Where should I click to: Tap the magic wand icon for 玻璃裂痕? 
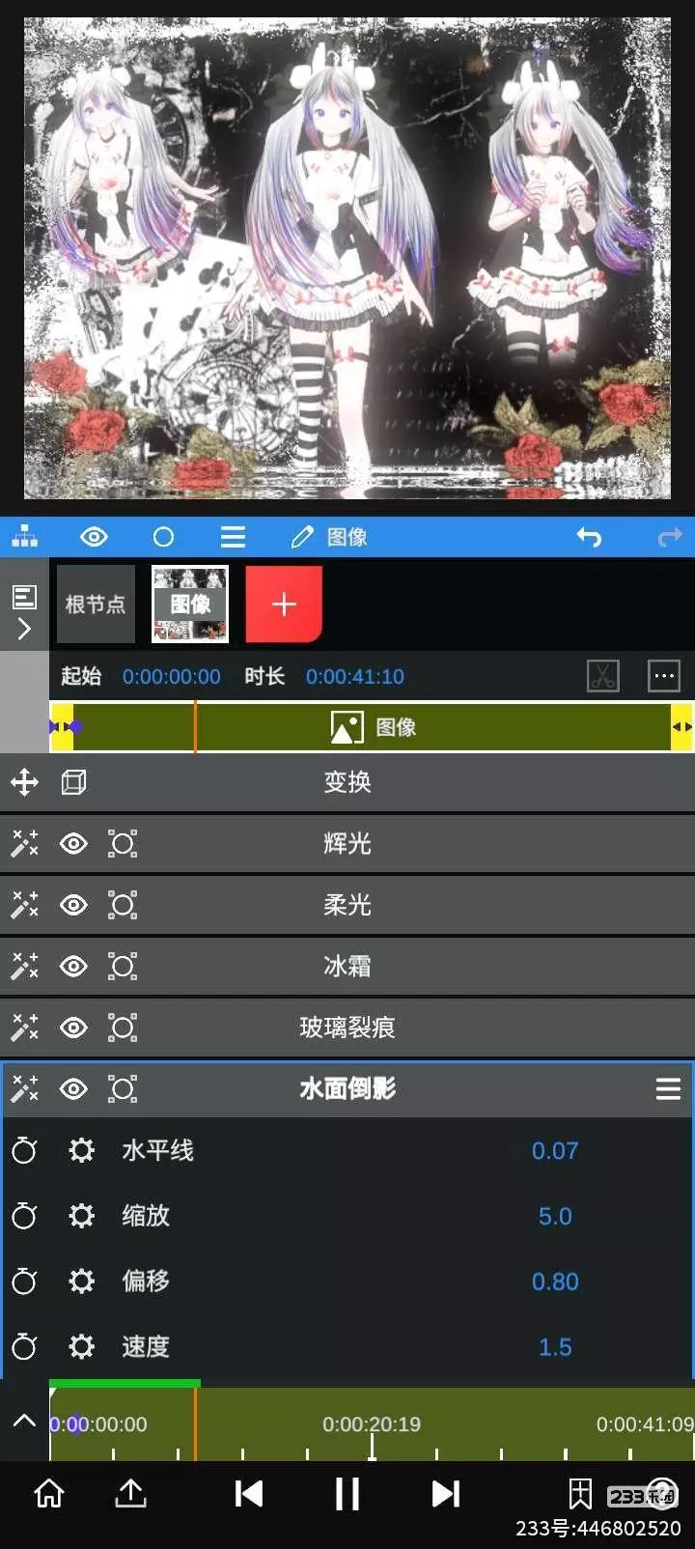[x=24, y=1028]
